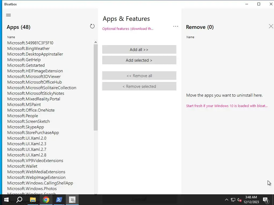Select Microsoft.Windows.CallingShellApp entry

[x=40, y=183]
